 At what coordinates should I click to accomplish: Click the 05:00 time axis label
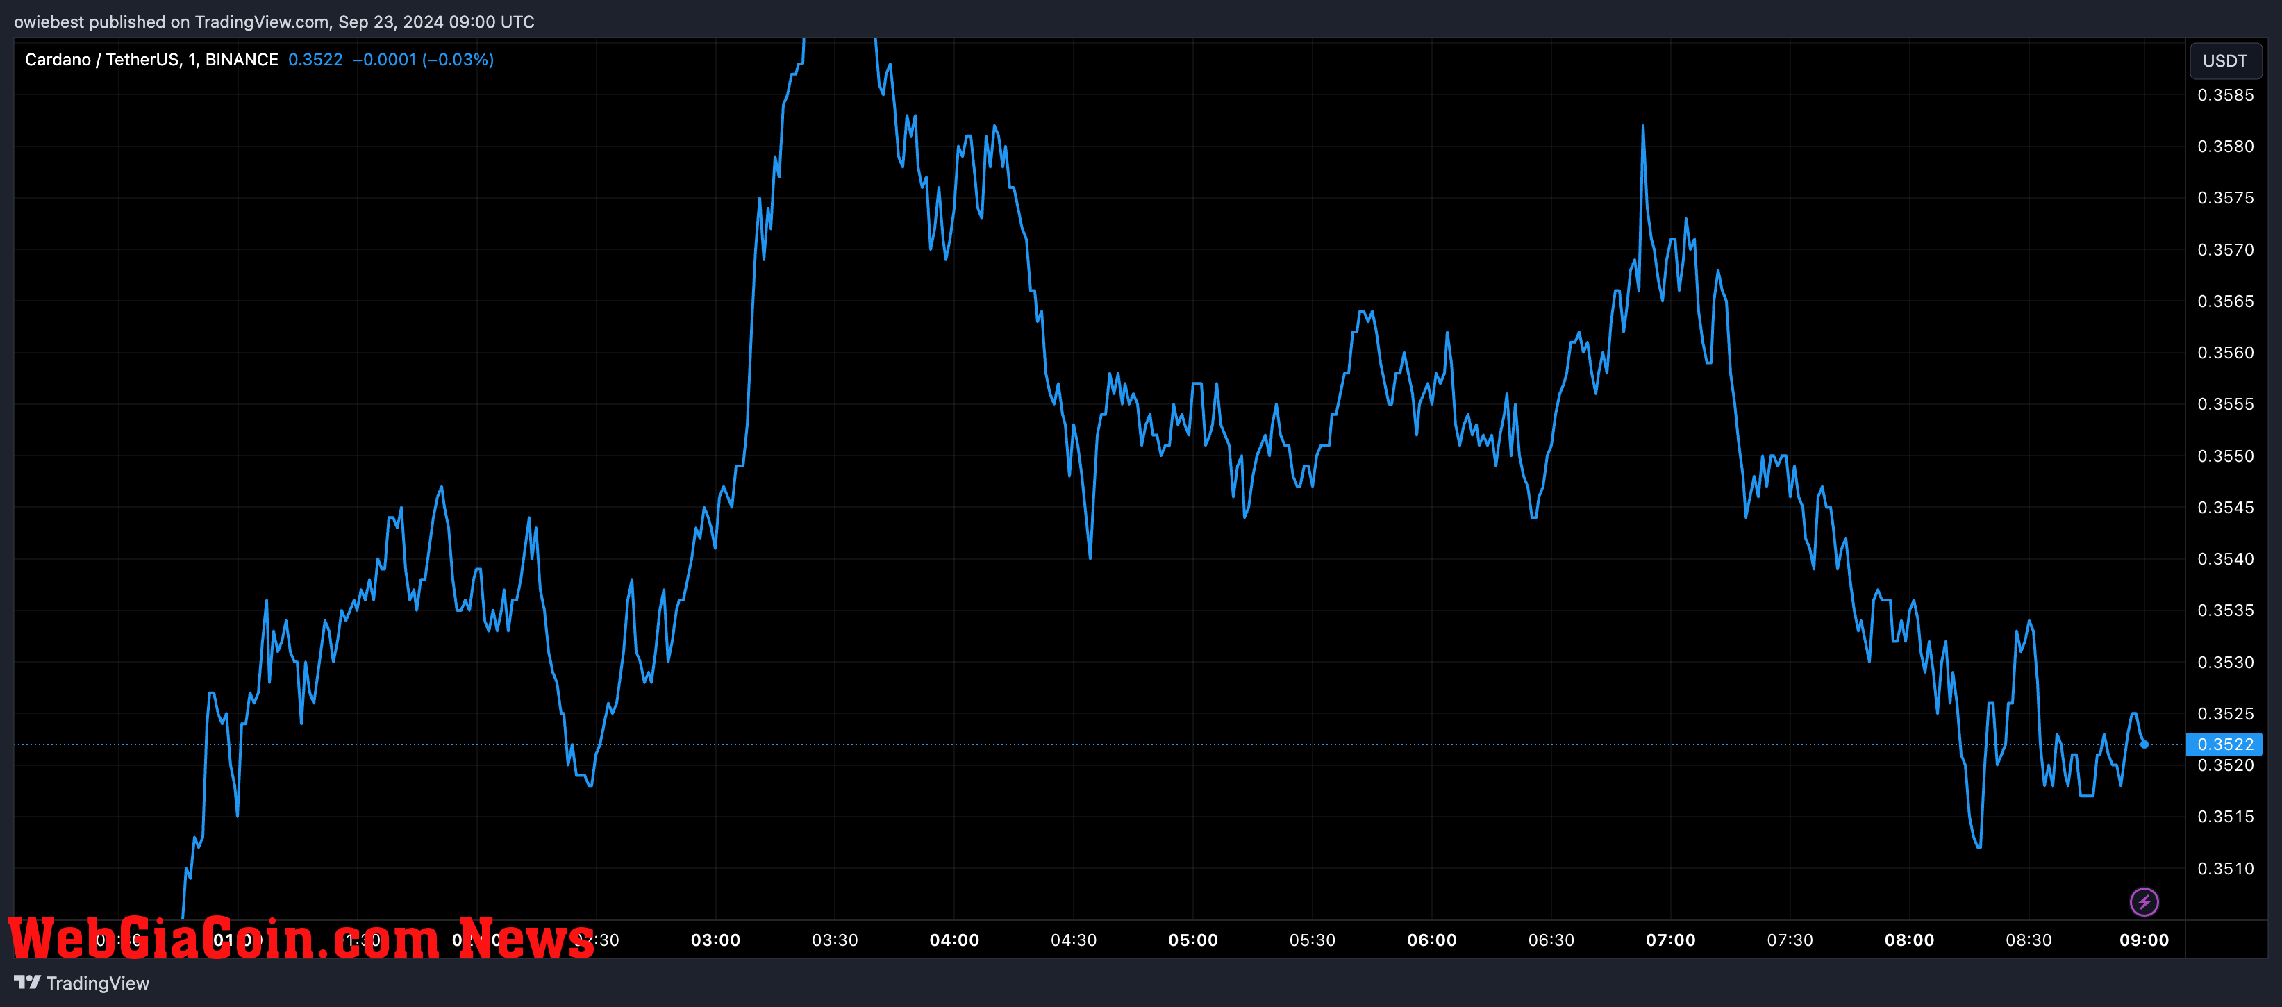[1193, 940]
